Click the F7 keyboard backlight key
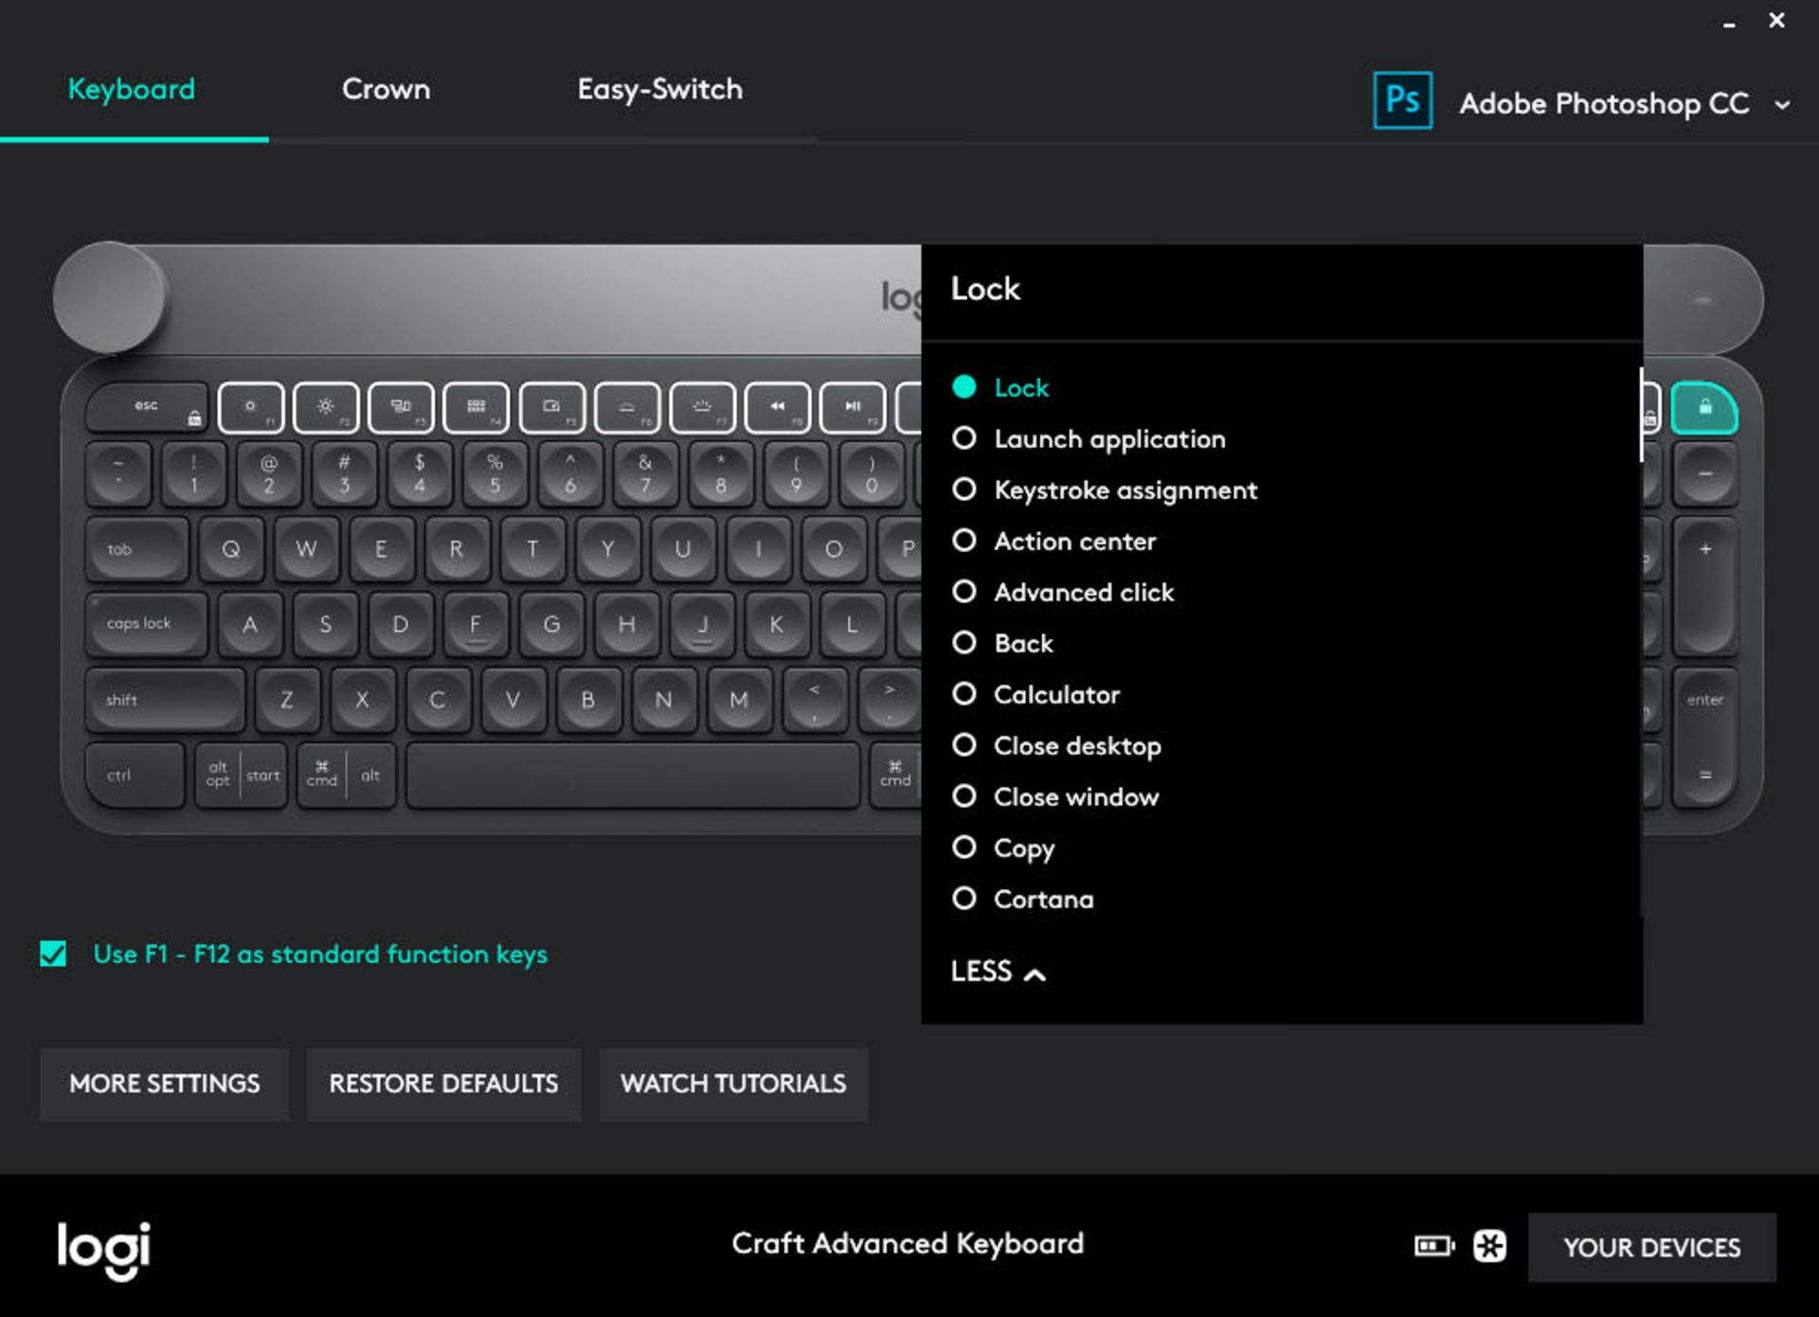1819x1317 pixels. [x=702, y=407]
